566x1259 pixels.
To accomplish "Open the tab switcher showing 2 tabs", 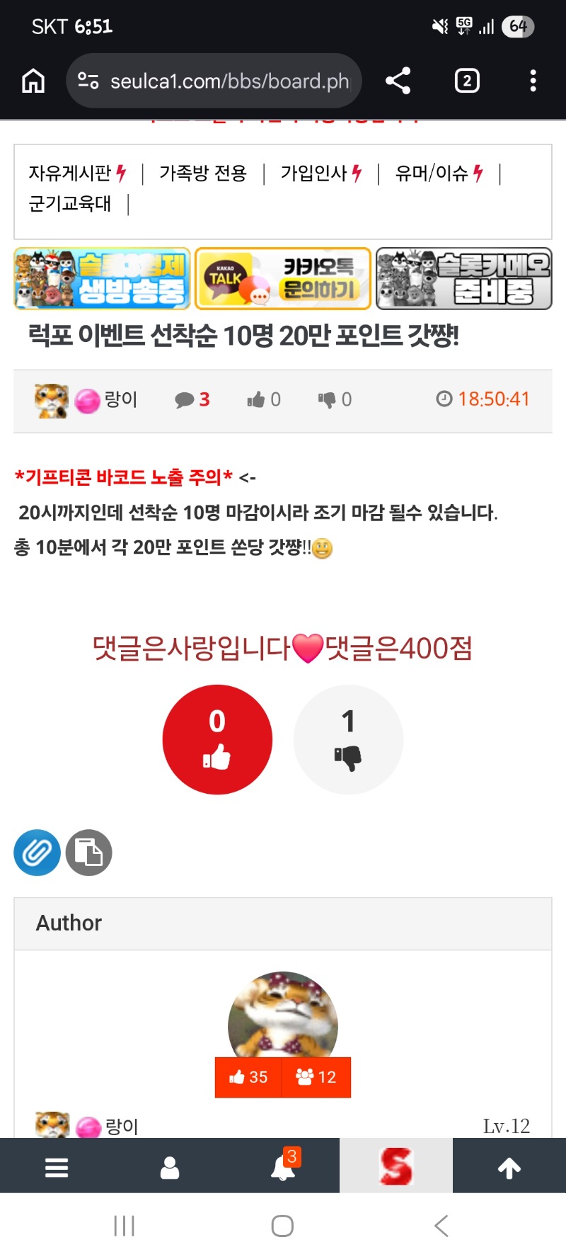I will pyautogui.click(x=467, y=81).
